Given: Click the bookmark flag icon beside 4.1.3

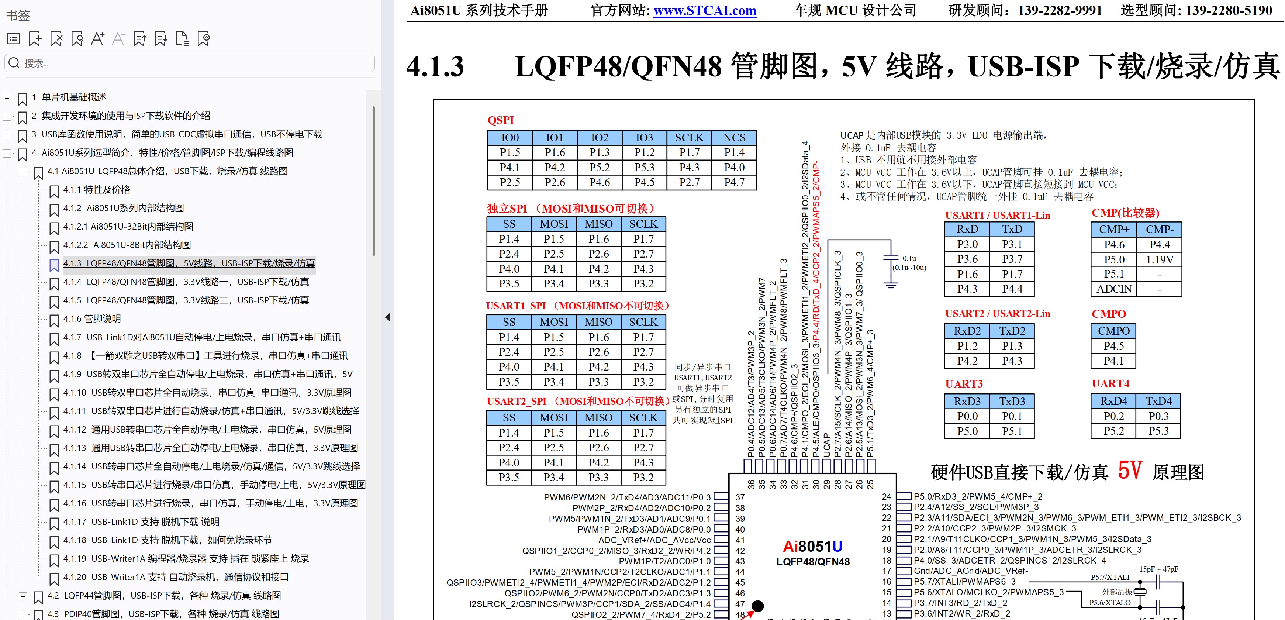Looking at the screenshot, I should coord(54,265).
